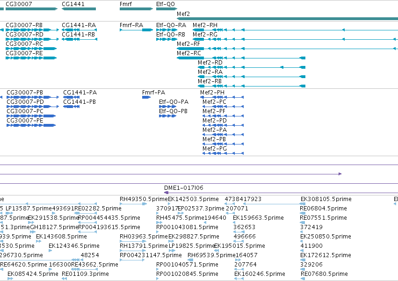Viewport: 398px width, 281px height.
Task: Select protein CG30007-PB
Action: pyautogui.click(x=32, y=97)
